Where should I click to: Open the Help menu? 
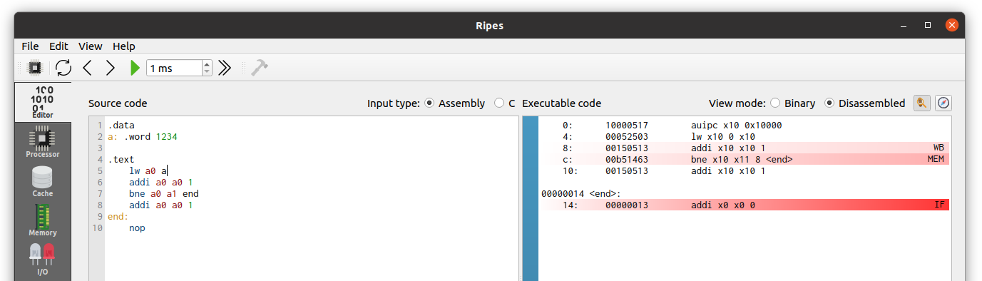pyautogui.click(x=123, y=46)
